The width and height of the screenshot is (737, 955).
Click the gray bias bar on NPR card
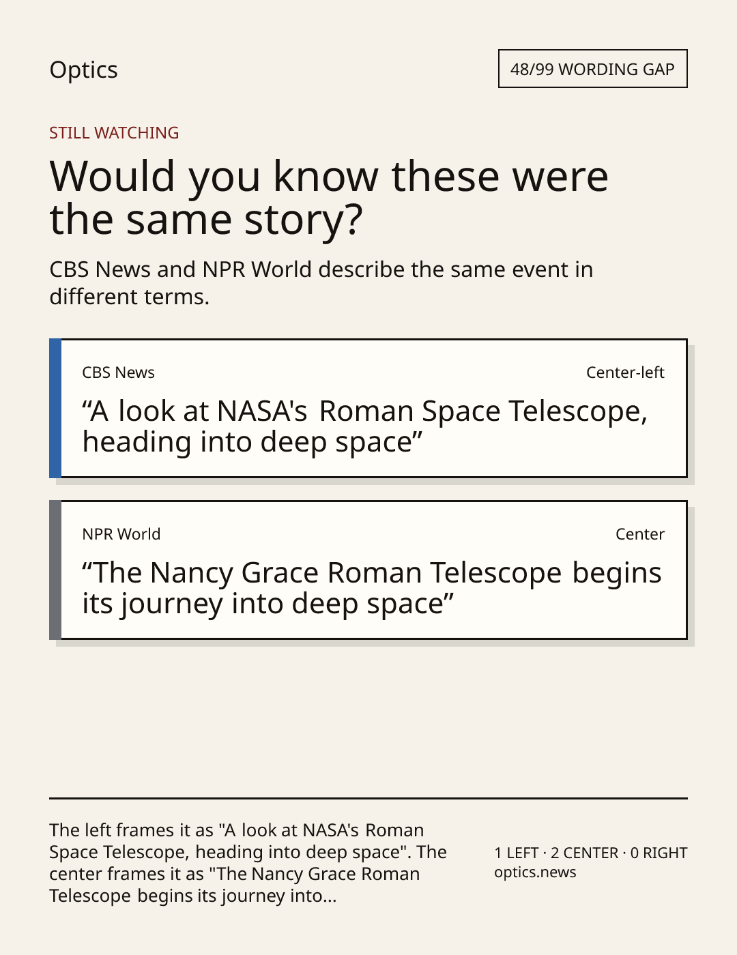pyautogui.click(x=55, y=570)
